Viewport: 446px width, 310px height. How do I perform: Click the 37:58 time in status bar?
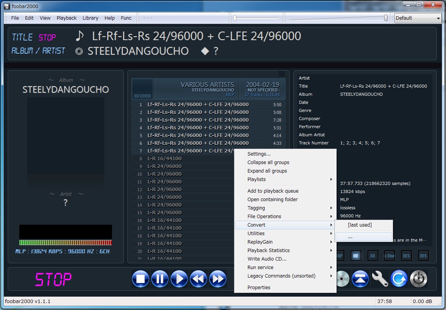coord(384,302)
